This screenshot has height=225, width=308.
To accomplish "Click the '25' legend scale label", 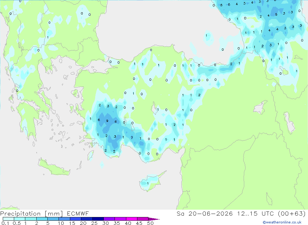I will tap(94, 223).
